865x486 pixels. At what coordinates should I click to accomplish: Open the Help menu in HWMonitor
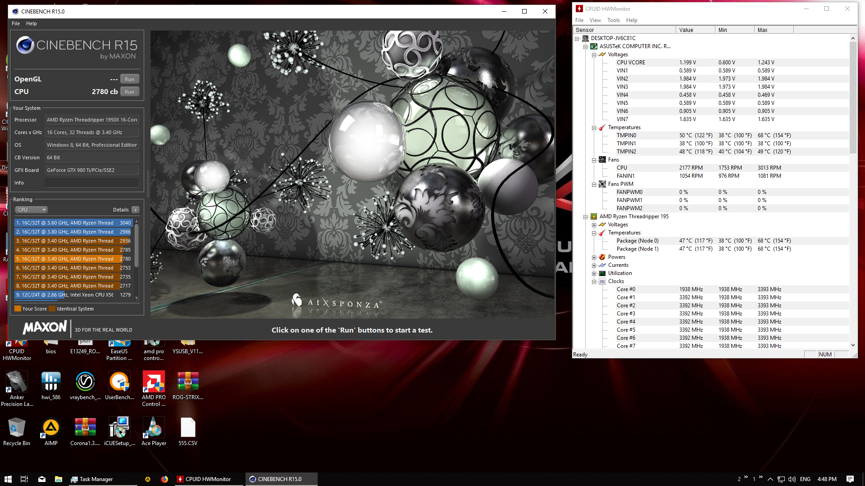(x=632, y=20)
